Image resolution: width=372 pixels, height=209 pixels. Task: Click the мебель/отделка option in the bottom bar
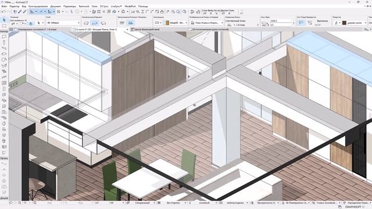[x=235, y=203]
